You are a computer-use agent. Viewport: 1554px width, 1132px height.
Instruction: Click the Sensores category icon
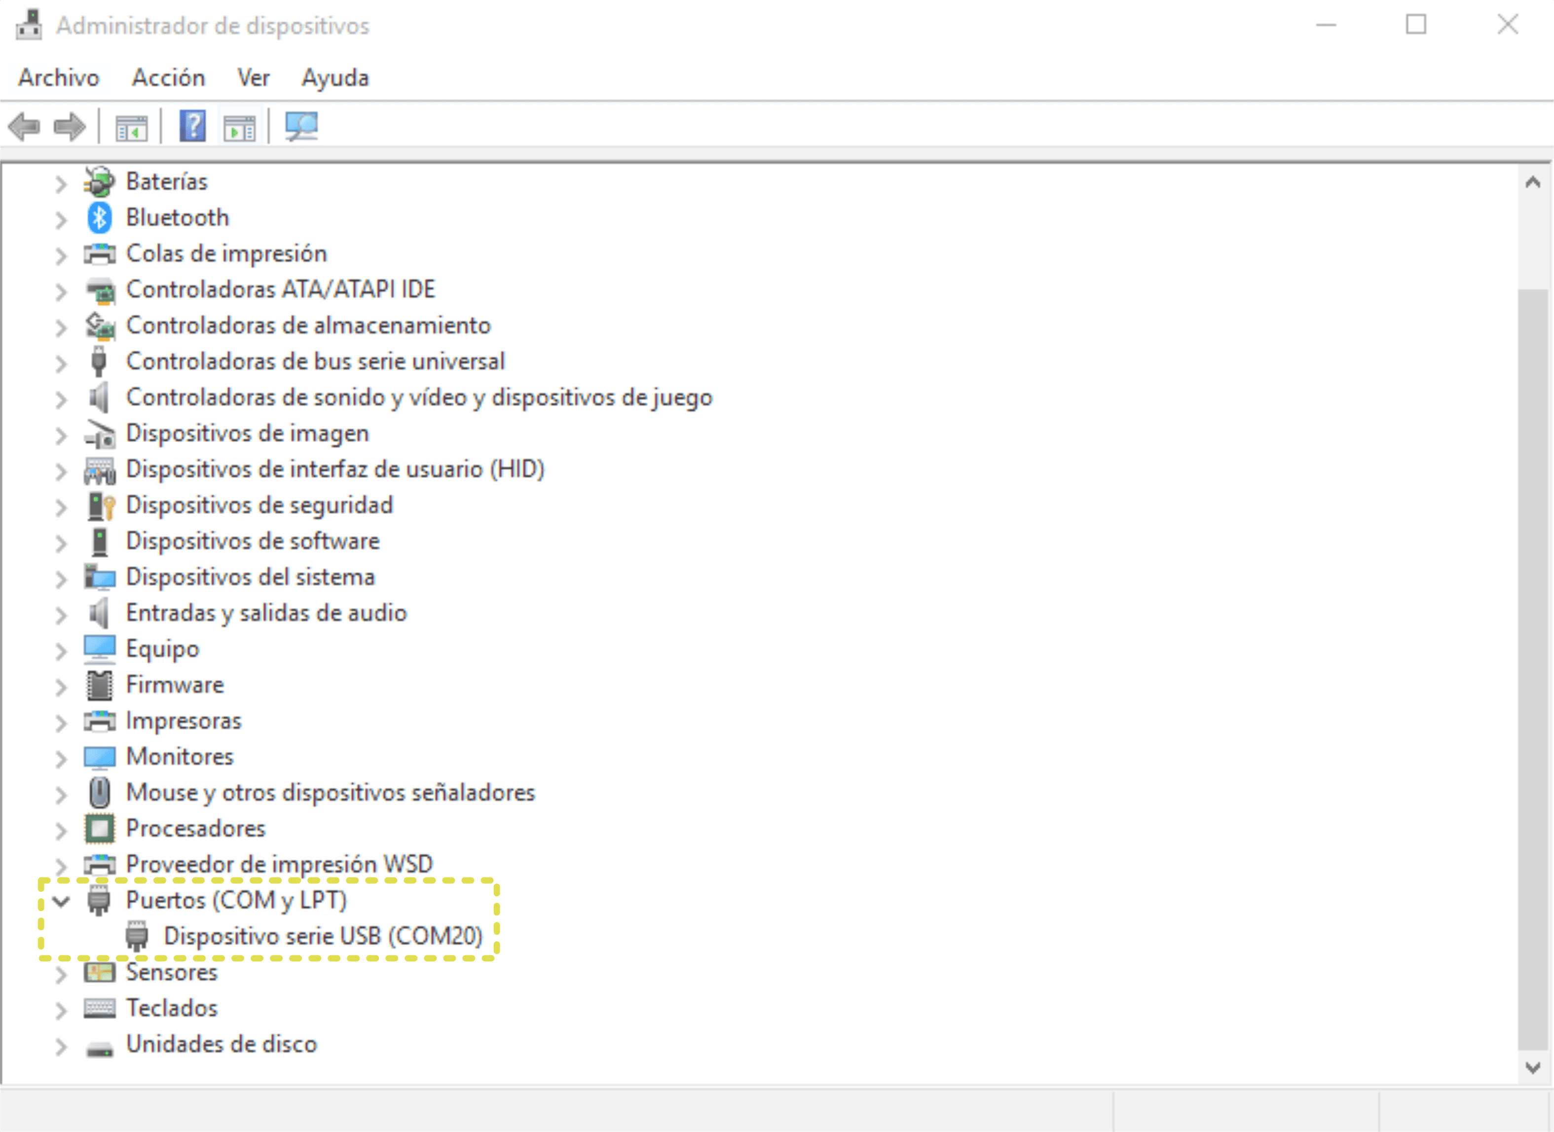pyautogui.click(x=99, y=972)
